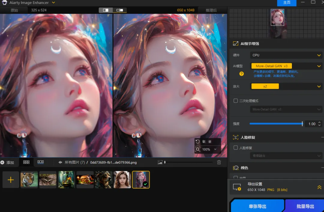Click the 人脸修复 section face icon
The height and width of the screenshot is (212, 324).
click(x=235, y=137)
